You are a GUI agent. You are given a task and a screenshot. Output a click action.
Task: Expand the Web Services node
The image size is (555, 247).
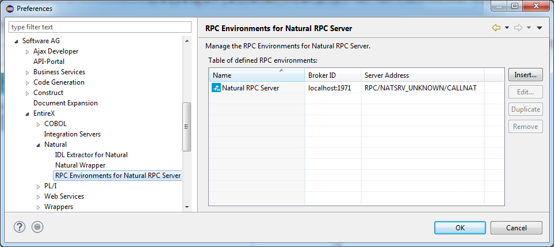click(x=39, y=197)
